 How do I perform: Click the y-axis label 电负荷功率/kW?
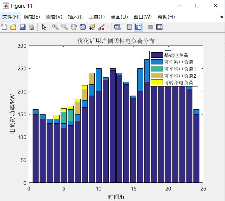click(x=12, y=114)
